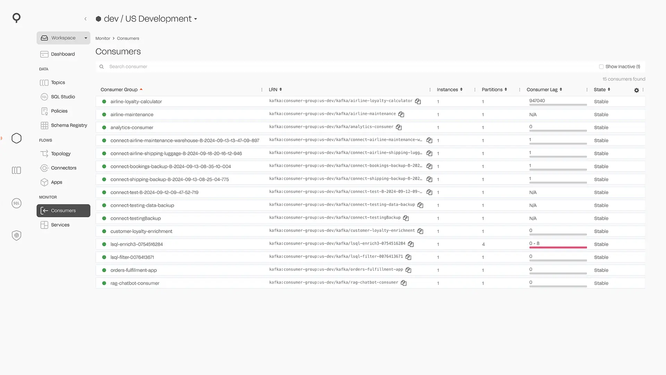Collapse sidebar with left chevron
This screenshot has width=666, height=375.
85,19
